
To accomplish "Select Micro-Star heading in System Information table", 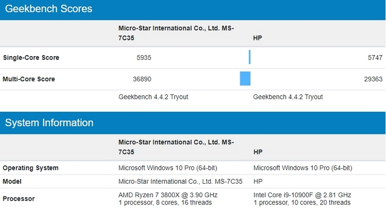I will point(176,147).
